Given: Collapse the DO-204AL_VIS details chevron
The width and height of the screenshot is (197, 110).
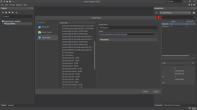Looking at the screenshot, I should tap(193, 63).
